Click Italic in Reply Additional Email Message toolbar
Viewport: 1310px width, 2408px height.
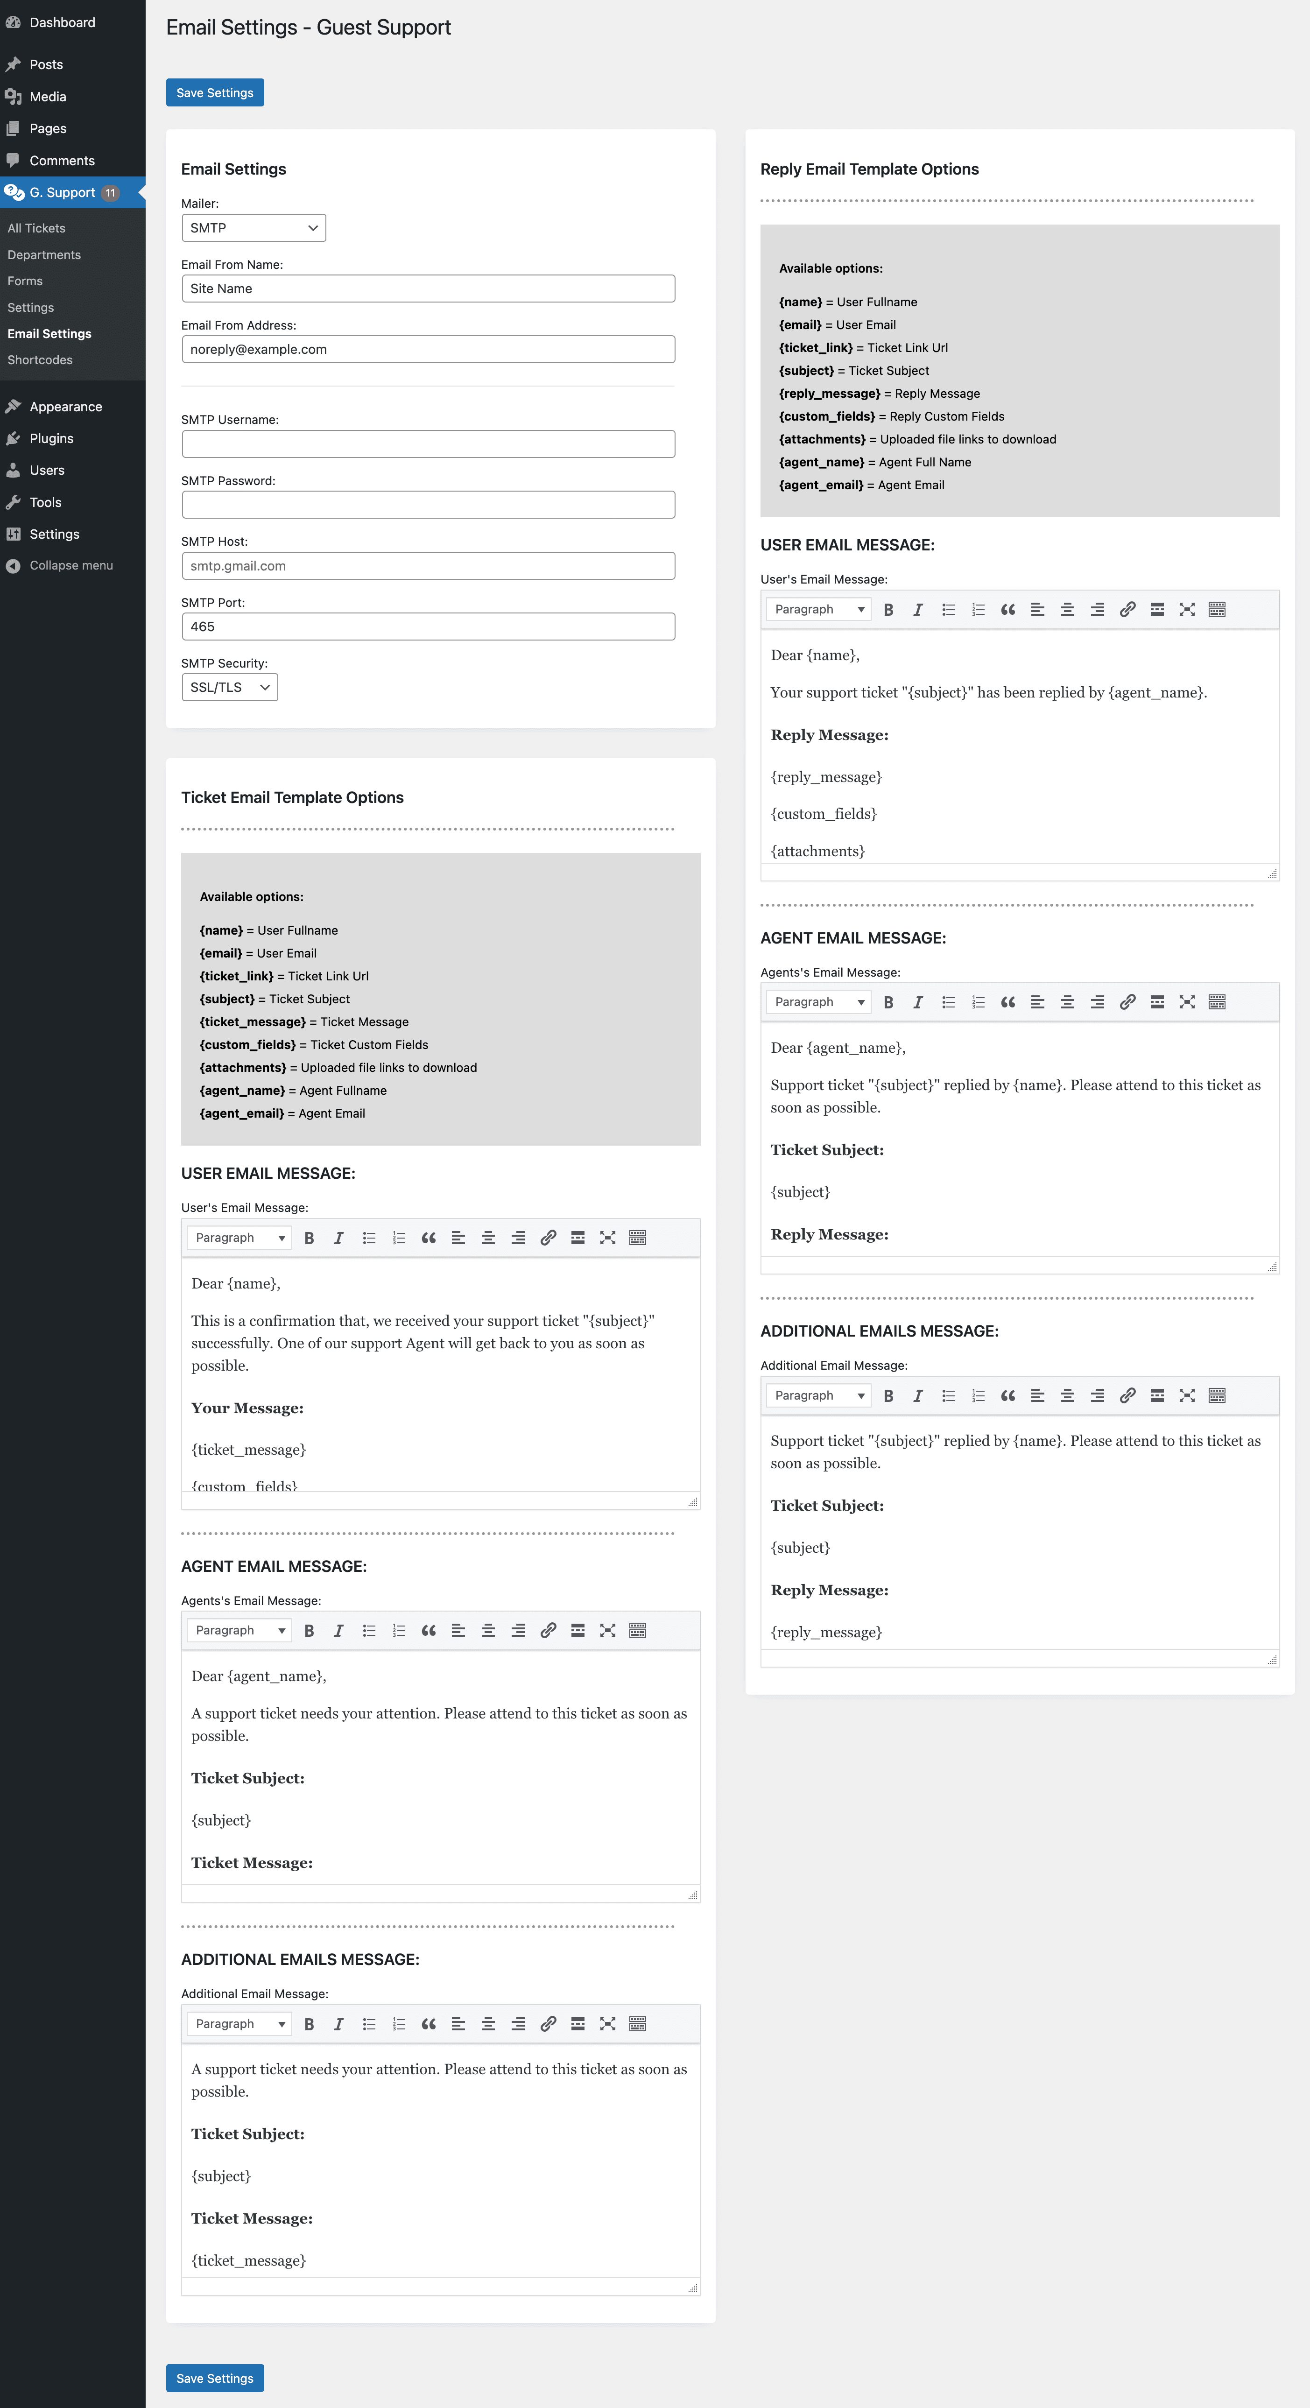click(918, 1395)
